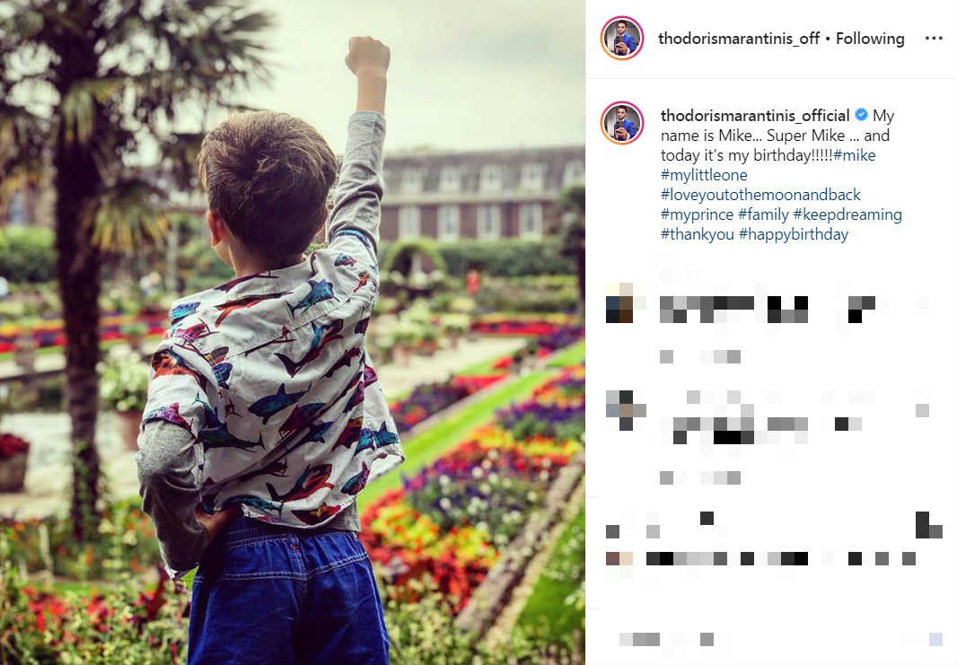Open the #mylittleone hashtag
This screenshot has height=665, width=957.
coord(704,175)
